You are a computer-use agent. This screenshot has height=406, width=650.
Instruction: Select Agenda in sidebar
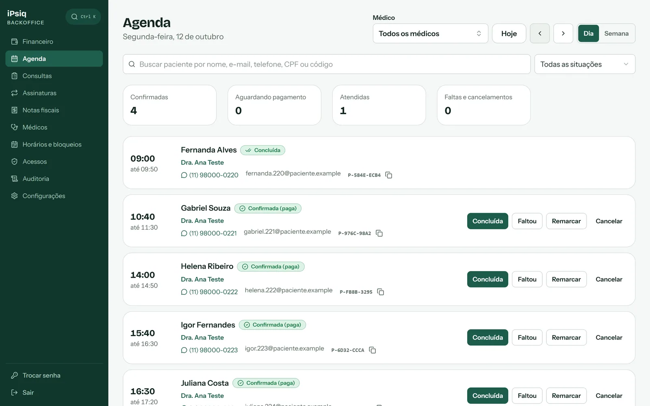coord(54,58)
